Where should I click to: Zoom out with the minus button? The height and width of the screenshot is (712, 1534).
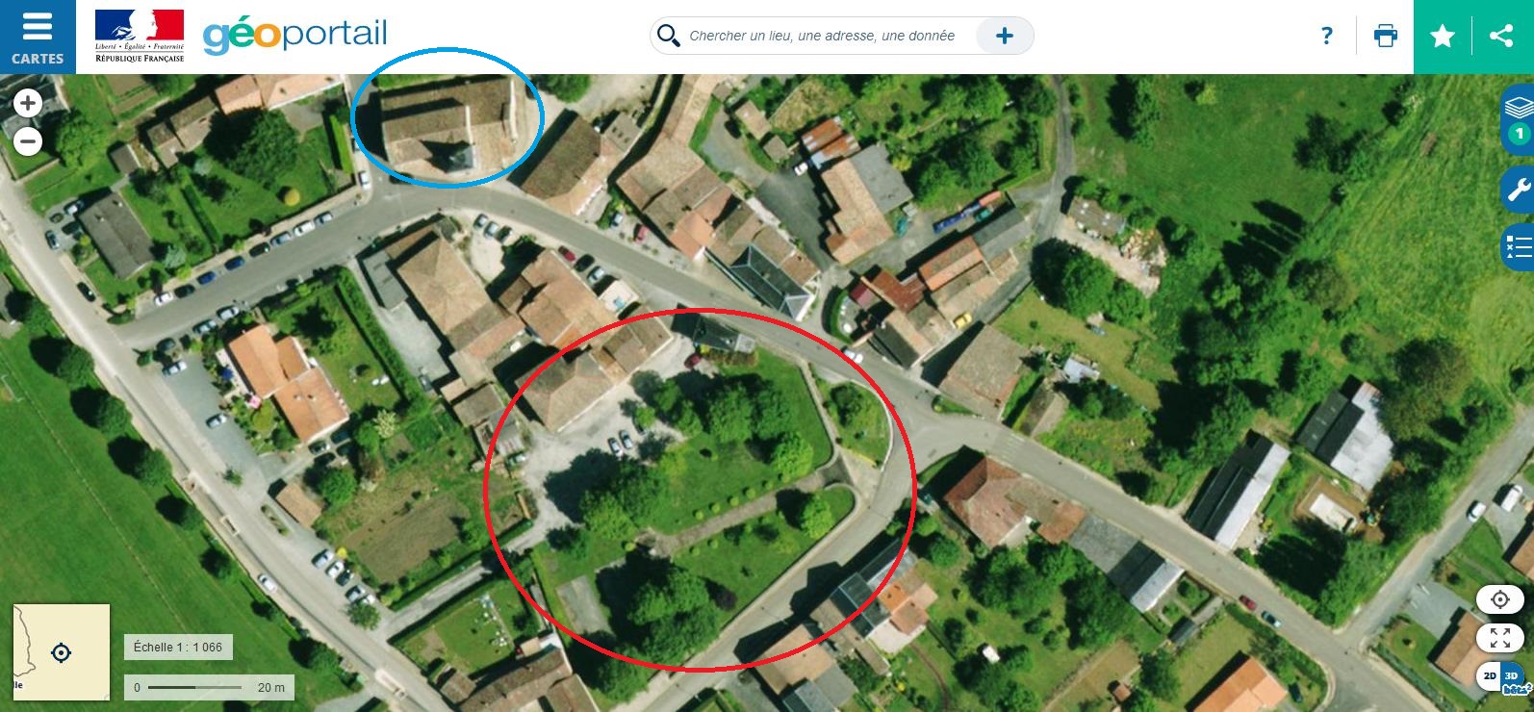coord(28,142)
